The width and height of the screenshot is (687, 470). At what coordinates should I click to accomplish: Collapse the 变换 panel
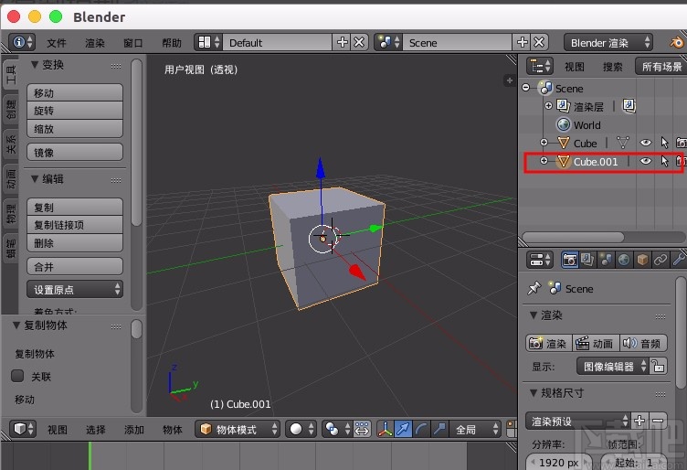[35, 64]
